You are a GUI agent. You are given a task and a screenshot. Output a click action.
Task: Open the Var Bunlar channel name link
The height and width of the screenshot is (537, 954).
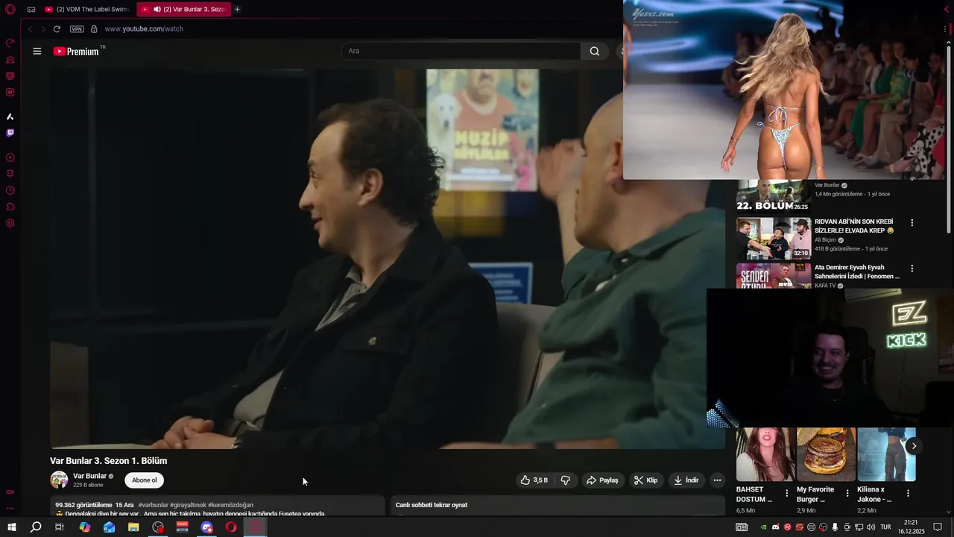click(x=89, y=476)
